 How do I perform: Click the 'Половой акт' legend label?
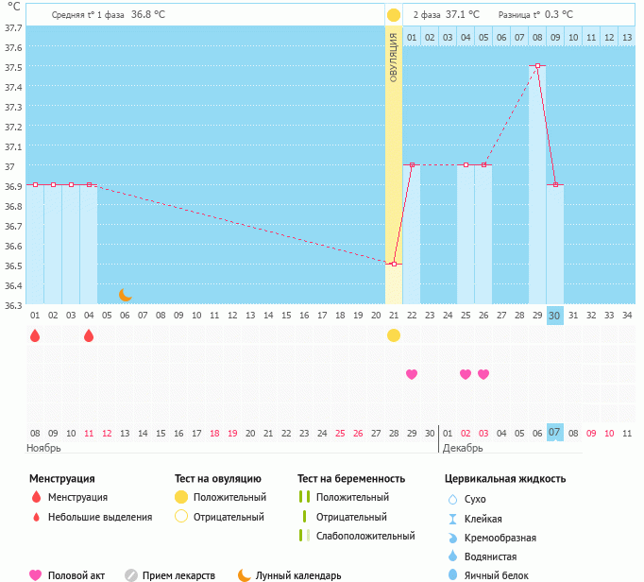(x=77, y=575)
